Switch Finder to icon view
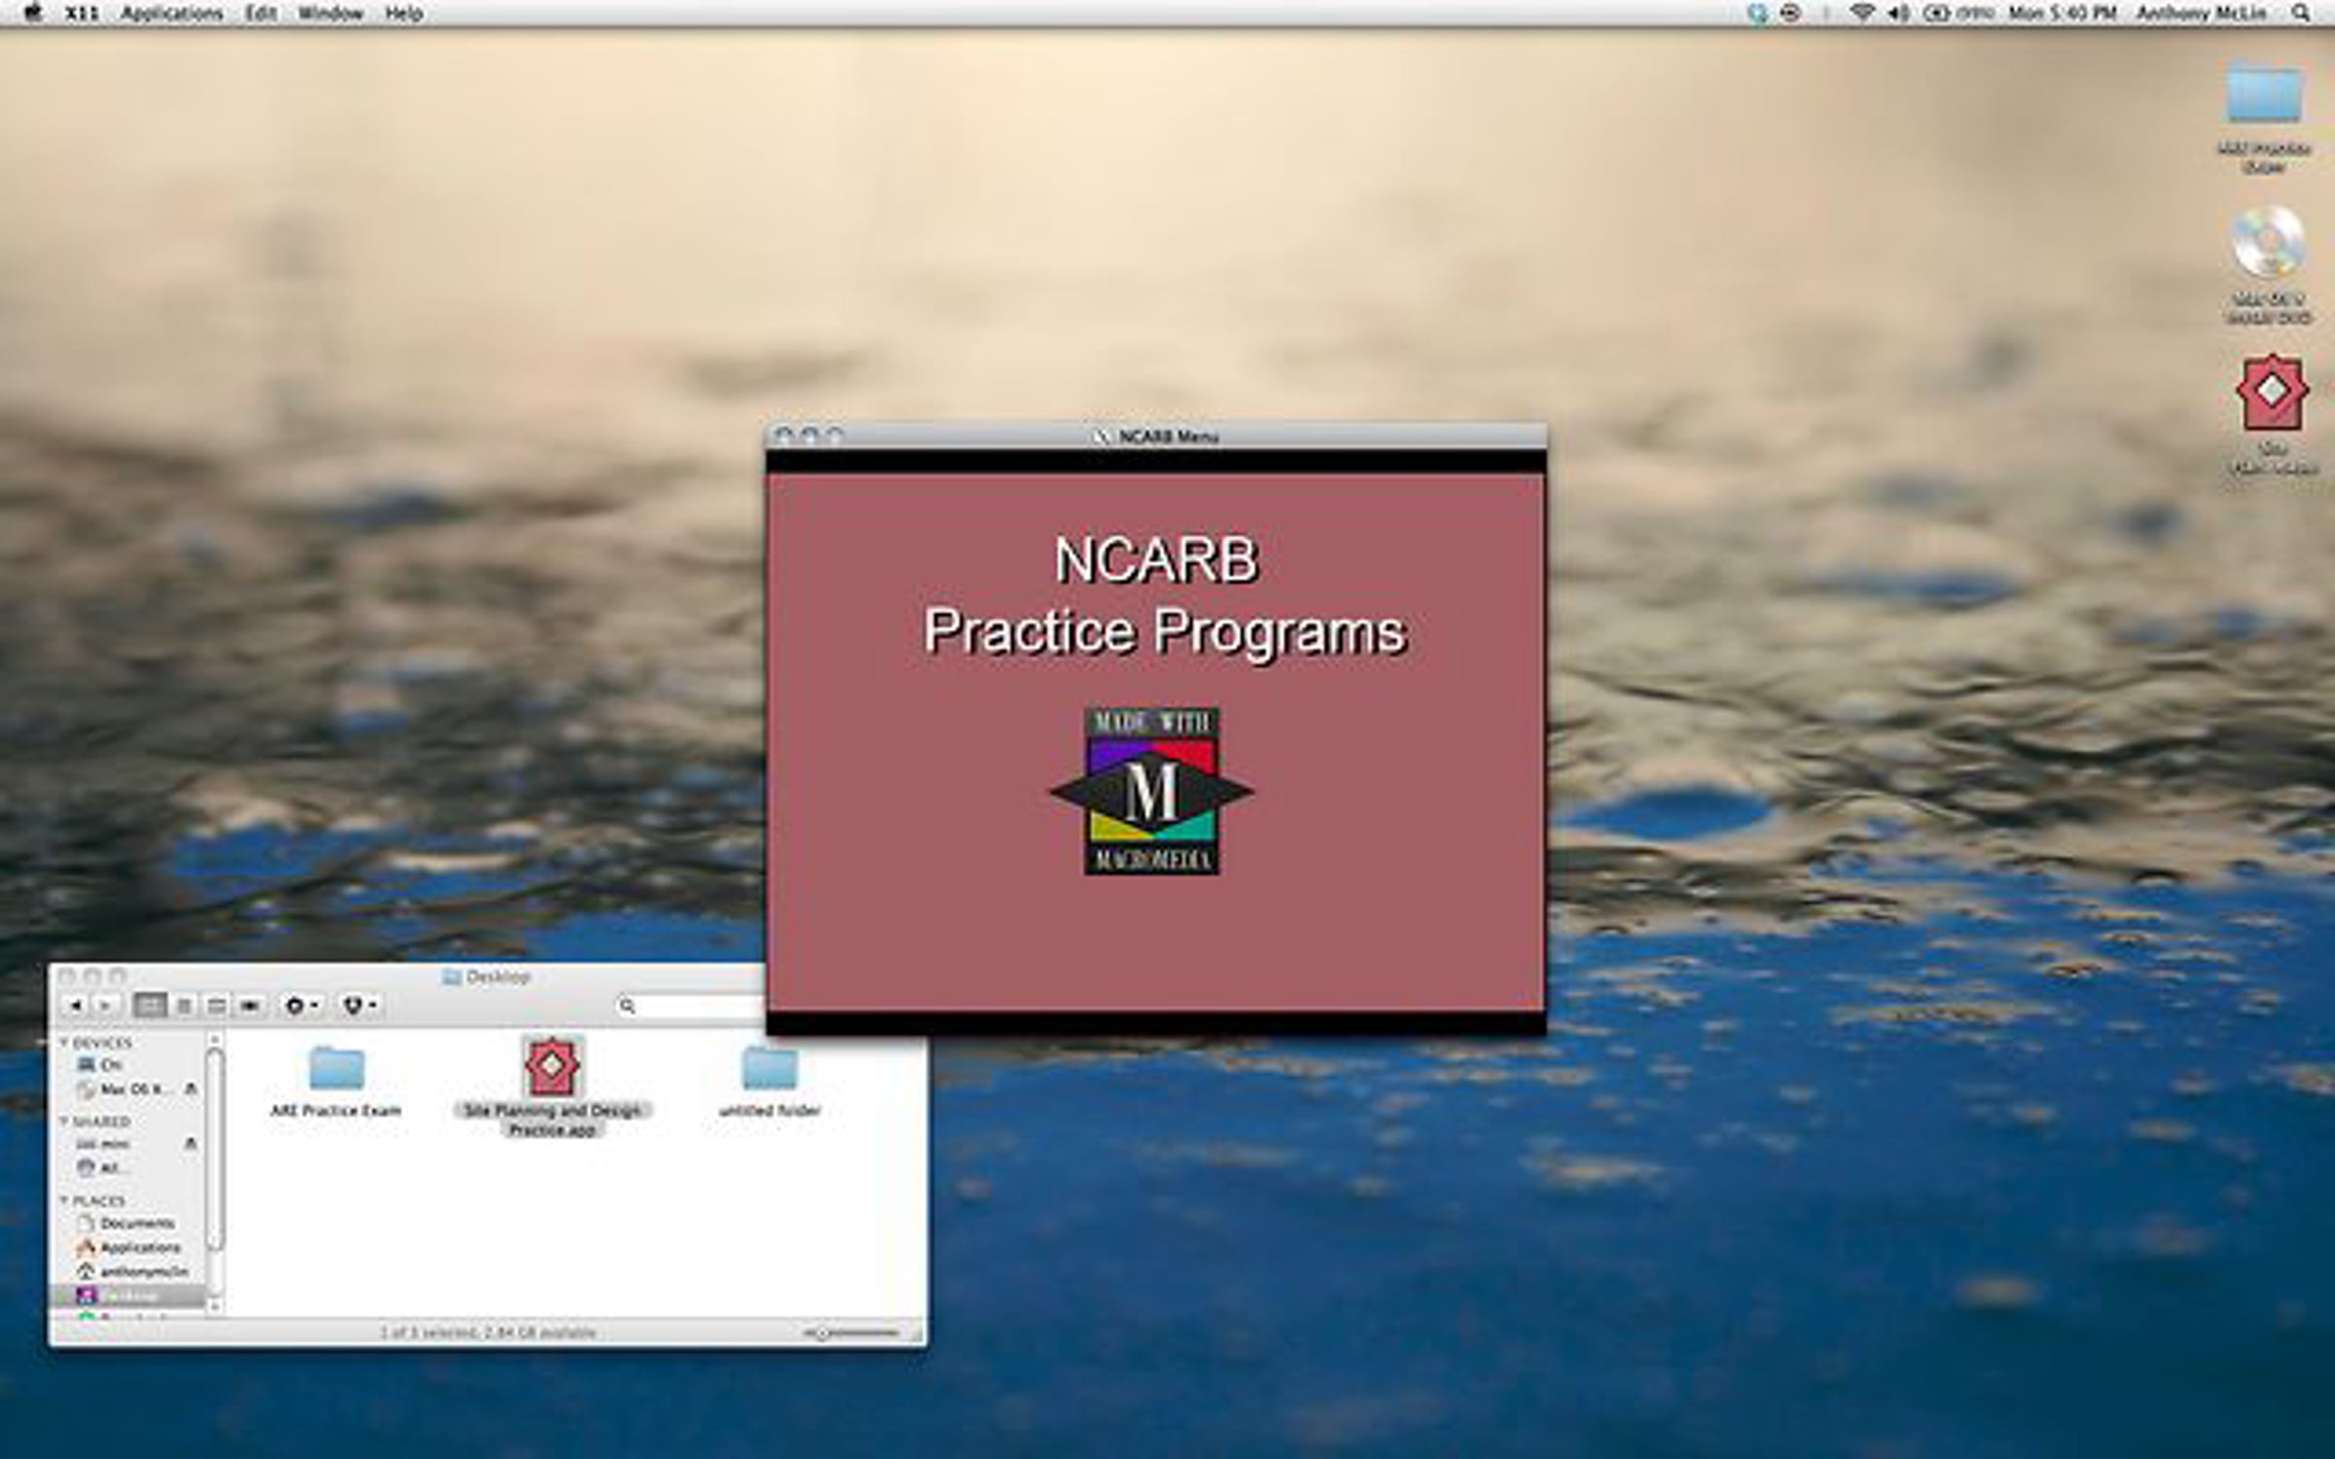The image size is (2335, 1459). click(150, 1006)
